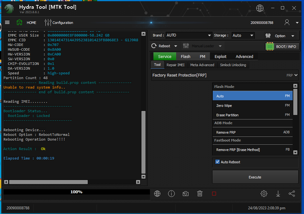Open the Configuration sliders icon
Screen dimensions: 304x214
coord(48,23)
